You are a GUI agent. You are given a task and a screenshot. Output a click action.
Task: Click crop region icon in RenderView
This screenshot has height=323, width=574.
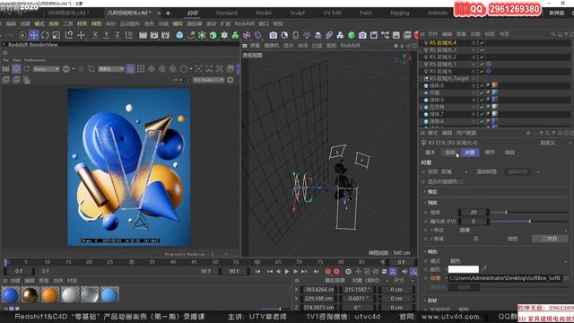pos(91,69)
